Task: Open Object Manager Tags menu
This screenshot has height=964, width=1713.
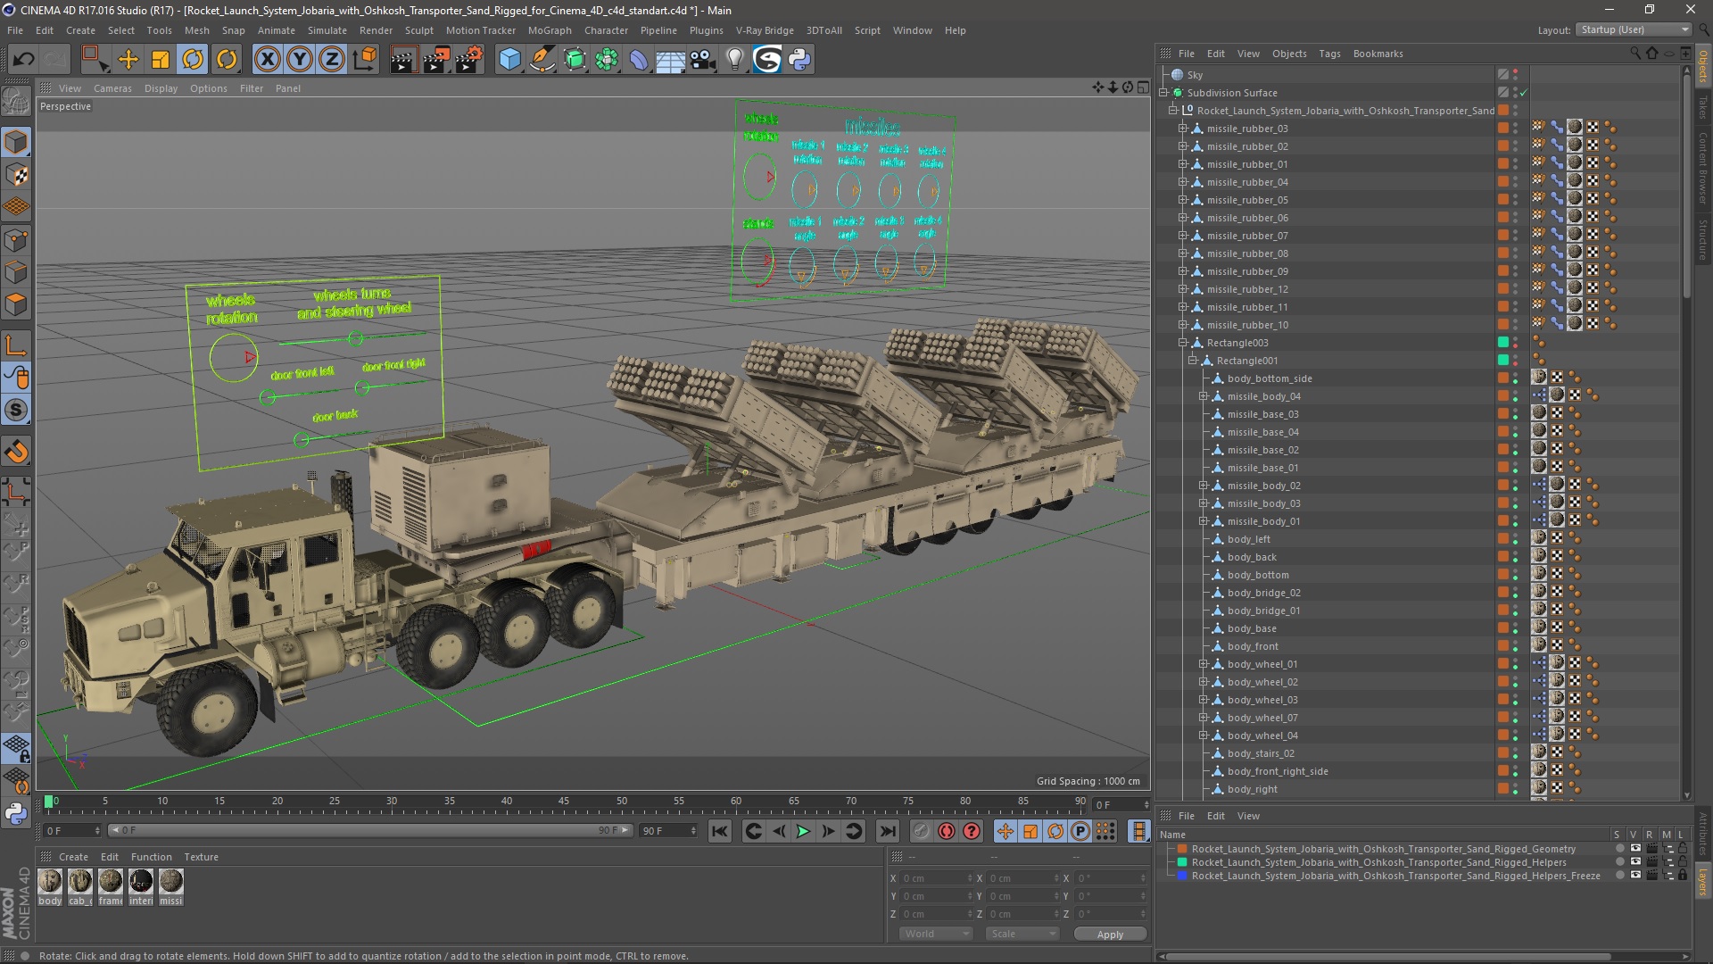Action: pyautogui.click(x=1329, y=54)
